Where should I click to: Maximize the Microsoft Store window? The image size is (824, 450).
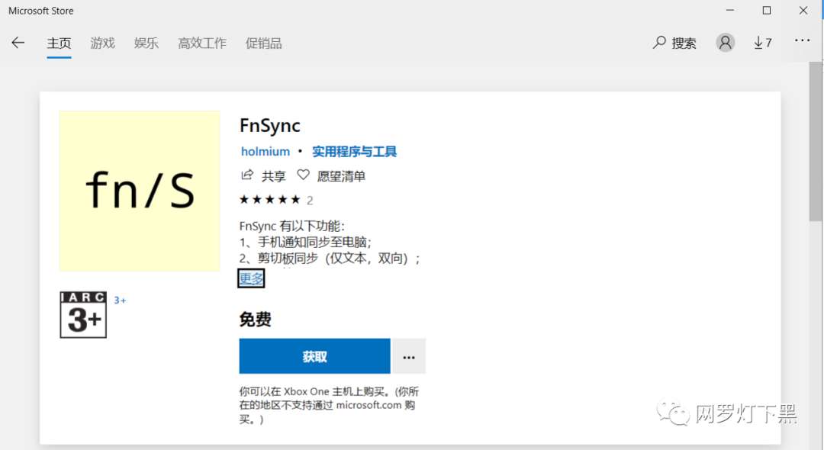(767, 11)
